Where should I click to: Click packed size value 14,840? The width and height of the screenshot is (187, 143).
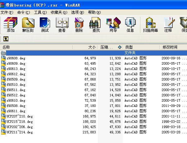point(115,95)
